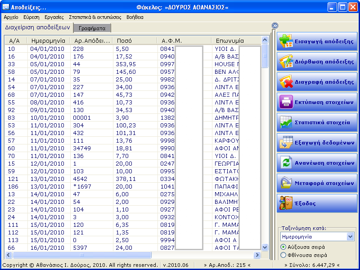Open the Στατιστικά & εκτυπώσεις menu
The height and width of the screenshot is (270, 360).
(x=95, y=17)
